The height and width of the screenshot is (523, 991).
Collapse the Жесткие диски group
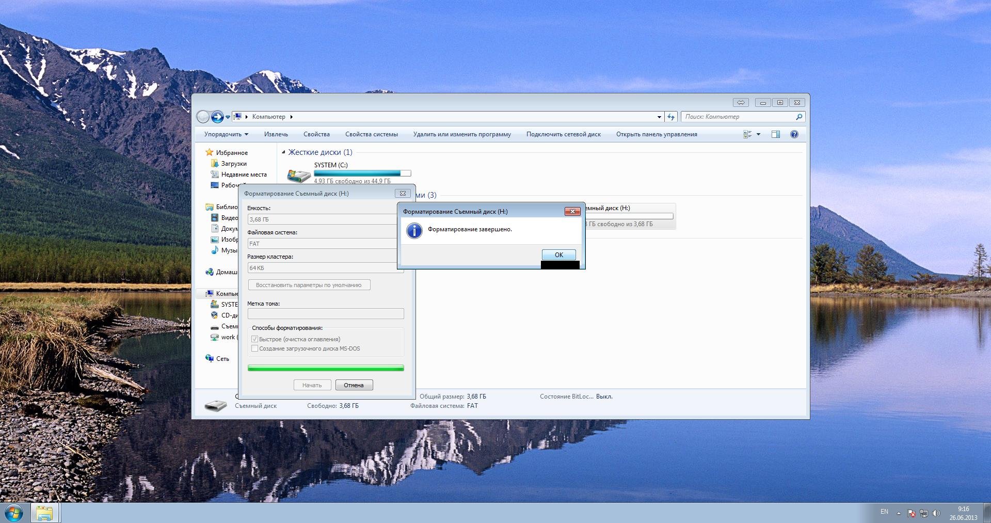[283, 152]
